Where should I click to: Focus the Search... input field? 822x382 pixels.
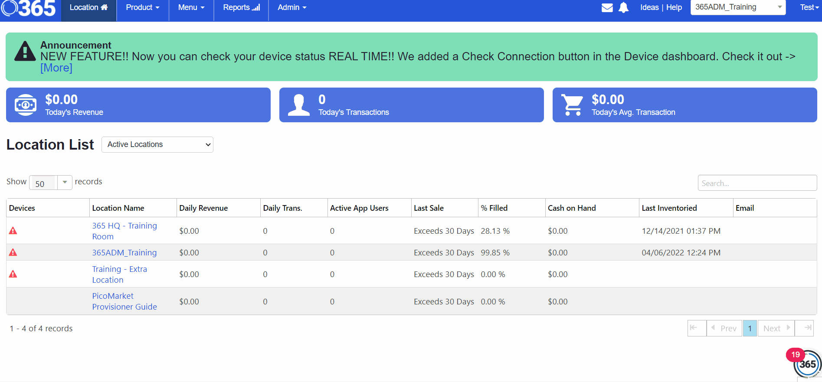point(757,183)
